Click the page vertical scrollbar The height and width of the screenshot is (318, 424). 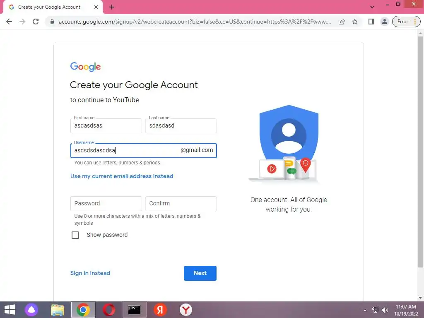420,152
